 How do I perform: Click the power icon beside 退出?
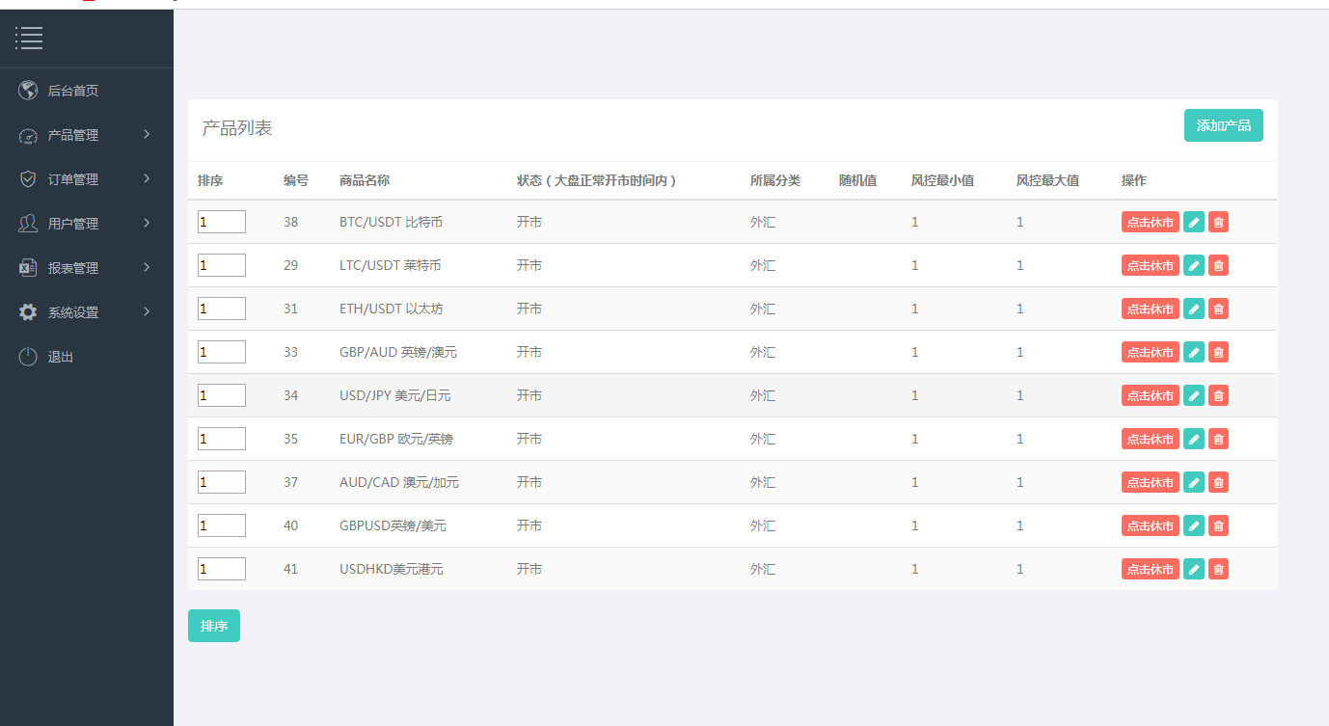coord(28,357)
